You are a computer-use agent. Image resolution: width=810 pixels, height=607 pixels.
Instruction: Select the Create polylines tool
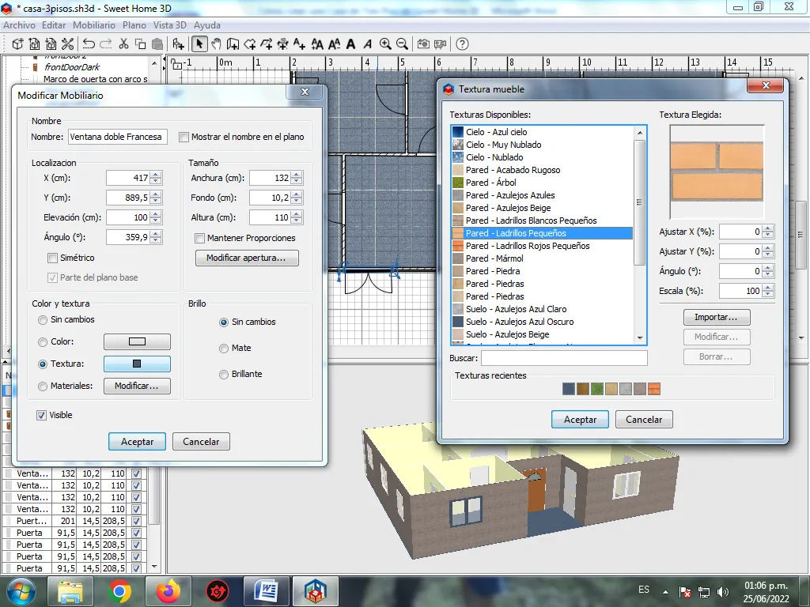point(267,44)
